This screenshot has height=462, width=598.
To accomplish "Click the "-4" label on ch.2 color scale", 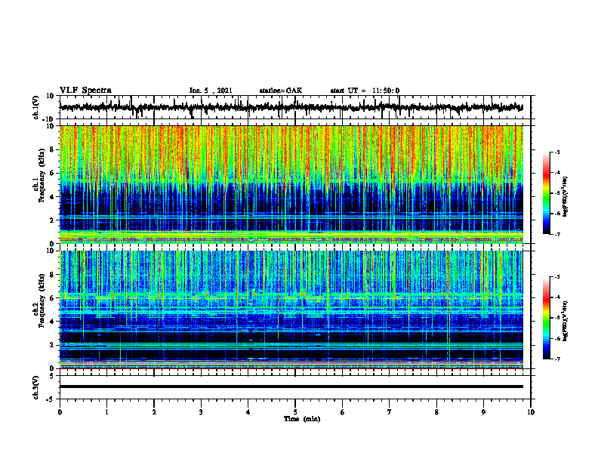I will point(557,297).
